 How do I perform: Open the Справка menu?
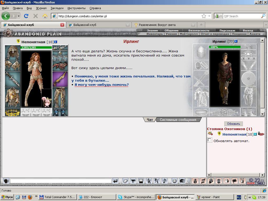[x=95, y=8]
